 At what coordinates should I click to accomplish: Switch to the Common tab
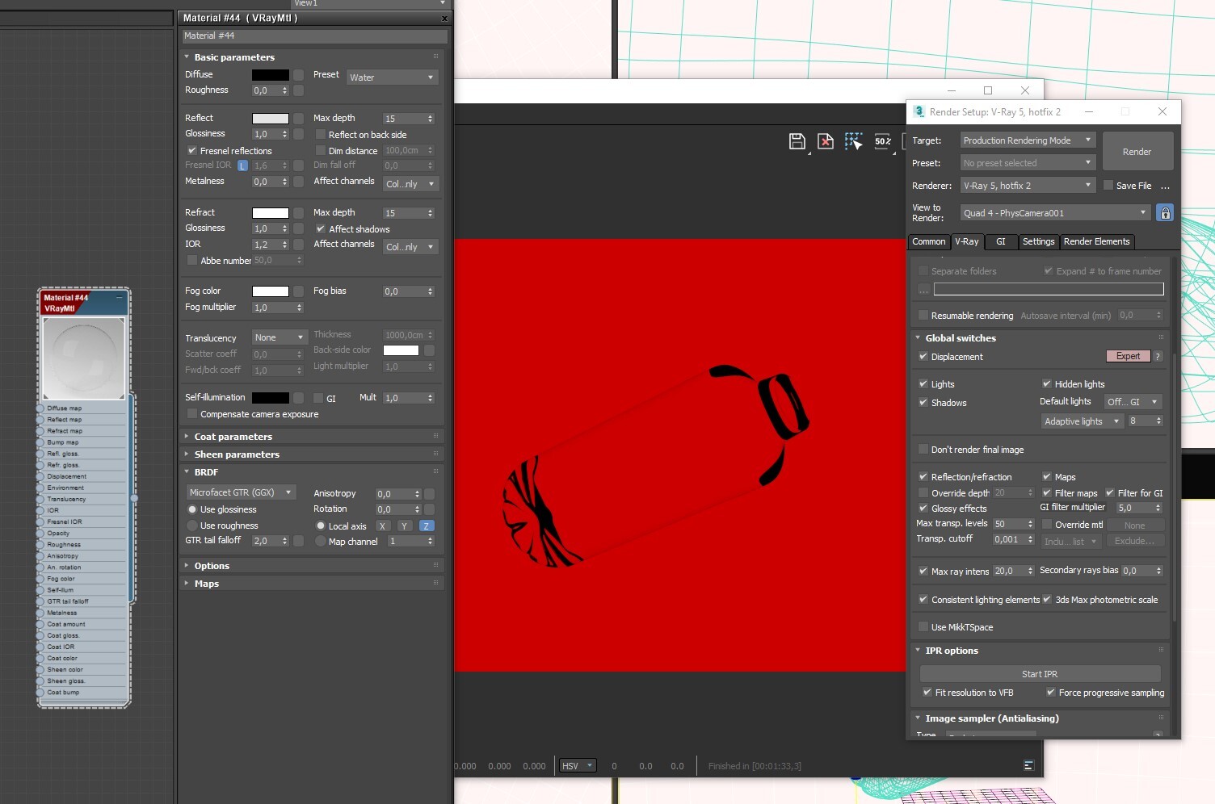(x=929, y=241)
